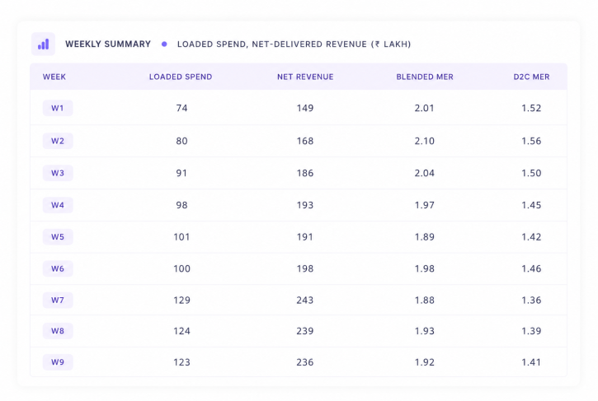Select the W4 week badge

click(x=58, y=205)
